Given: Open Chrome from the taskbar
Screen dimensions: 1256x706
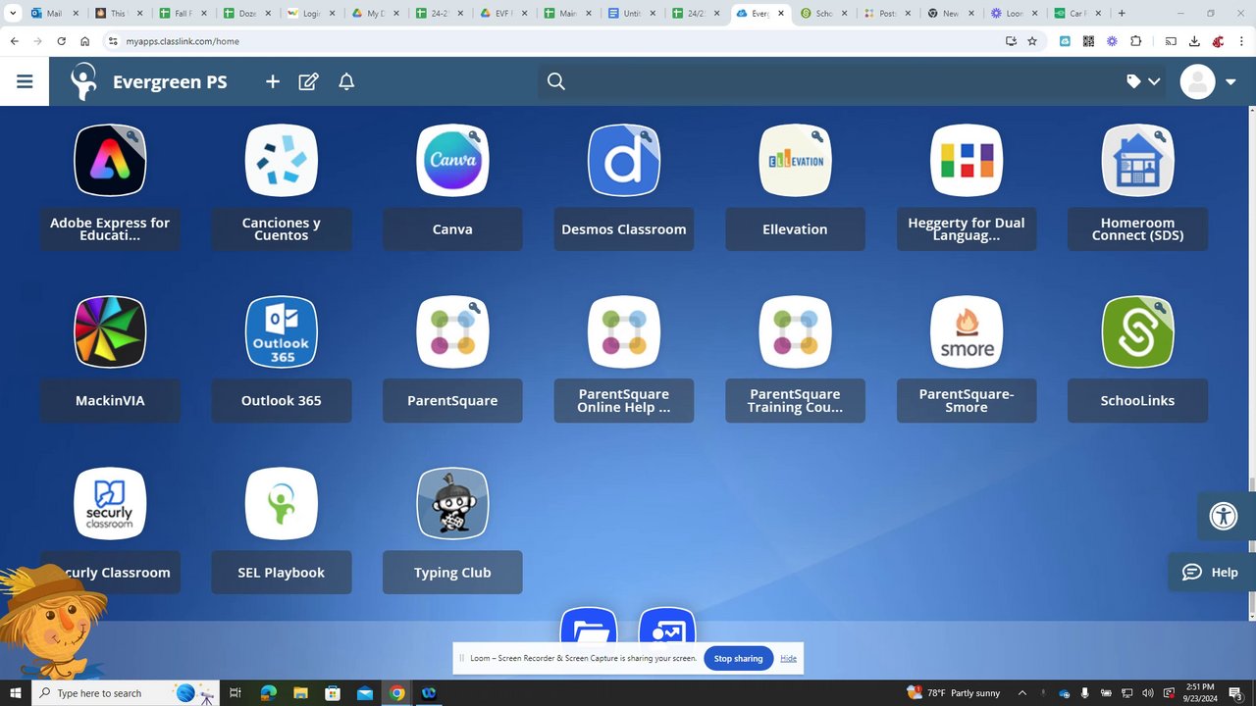Looking at the screenshot, I should click(x=396, y=693).
